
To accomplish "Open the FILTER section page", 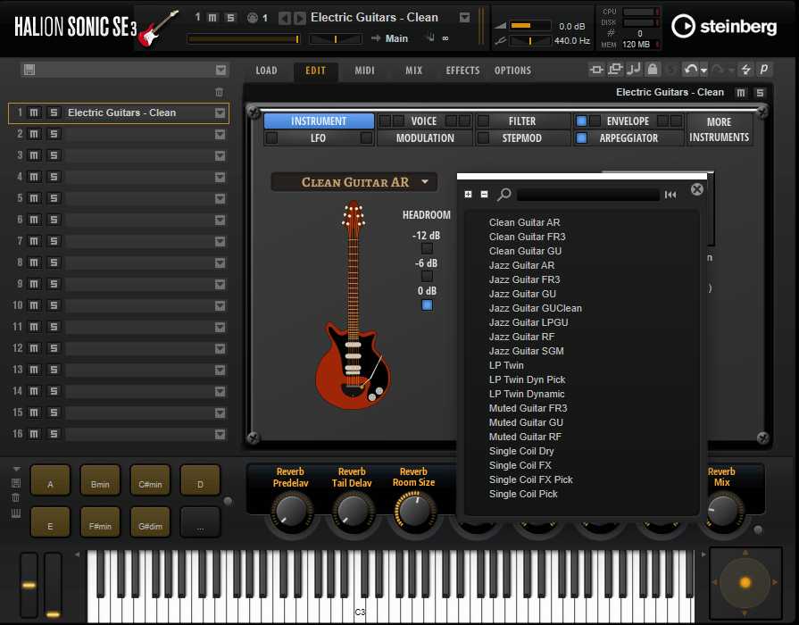I will pos(522,121).
